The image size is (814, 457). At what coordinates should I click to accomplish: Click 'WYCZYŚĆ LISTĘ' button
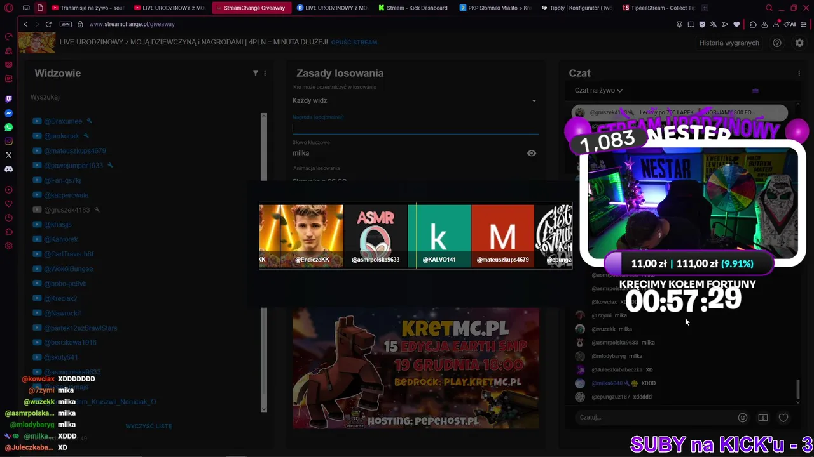pyautogui.click(x=149, y=426)
